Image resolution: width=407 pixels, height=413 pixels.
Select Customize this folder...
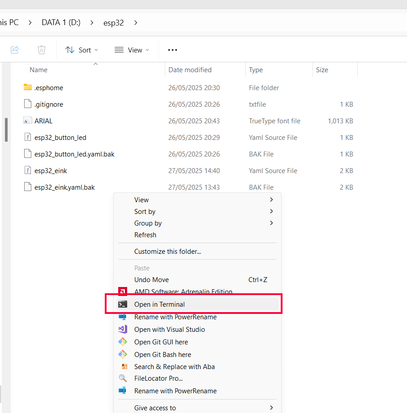(197, 251)
